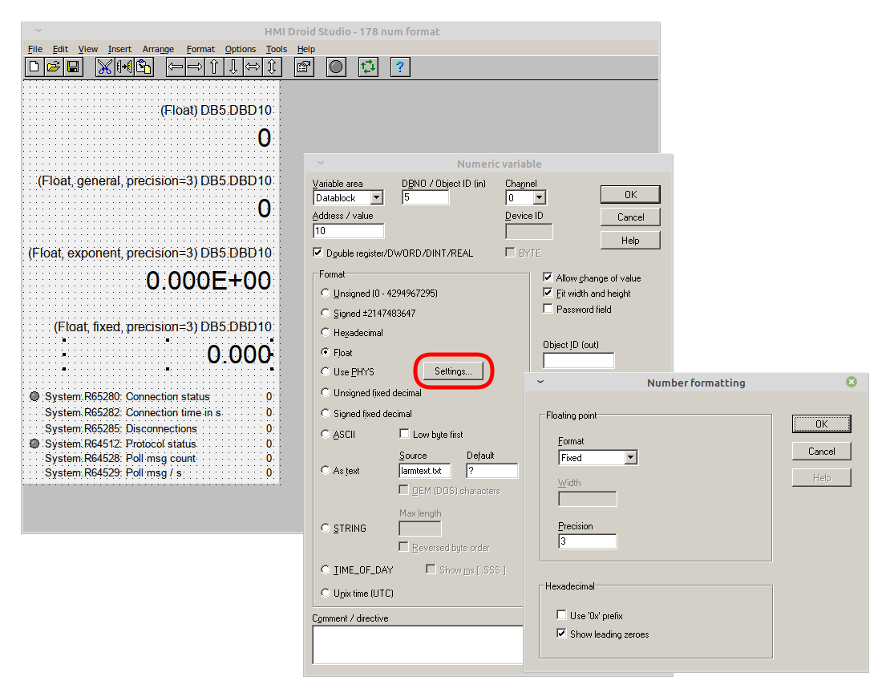Select the Float format radio button
Viewport: 890px width, 697px height.
326,352
